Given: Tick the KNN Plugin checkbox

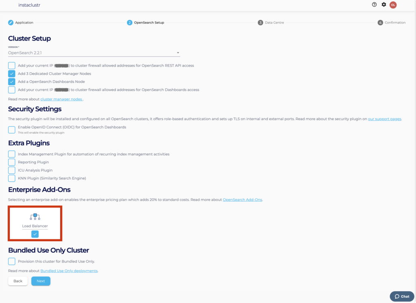Looking at the screenshot, I should pos(12,178).
